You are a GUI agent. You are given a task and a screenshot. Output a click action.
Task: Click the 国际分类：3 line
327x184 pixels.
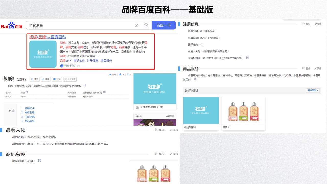click(x=196, y=44)
